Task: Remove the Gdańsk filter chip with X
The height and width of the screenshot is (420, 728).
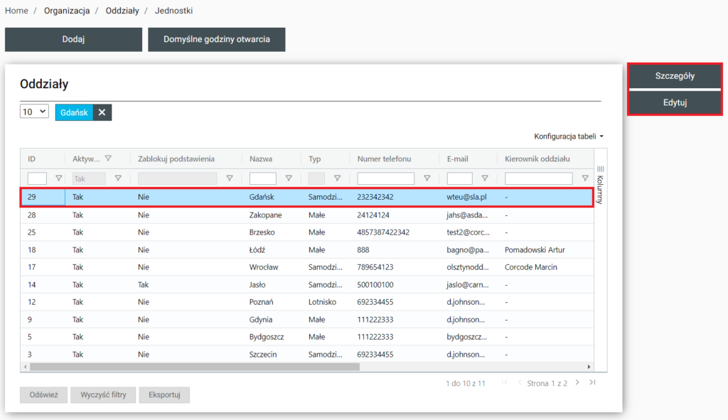Action: pyautogui.click(x=102, y=112)
